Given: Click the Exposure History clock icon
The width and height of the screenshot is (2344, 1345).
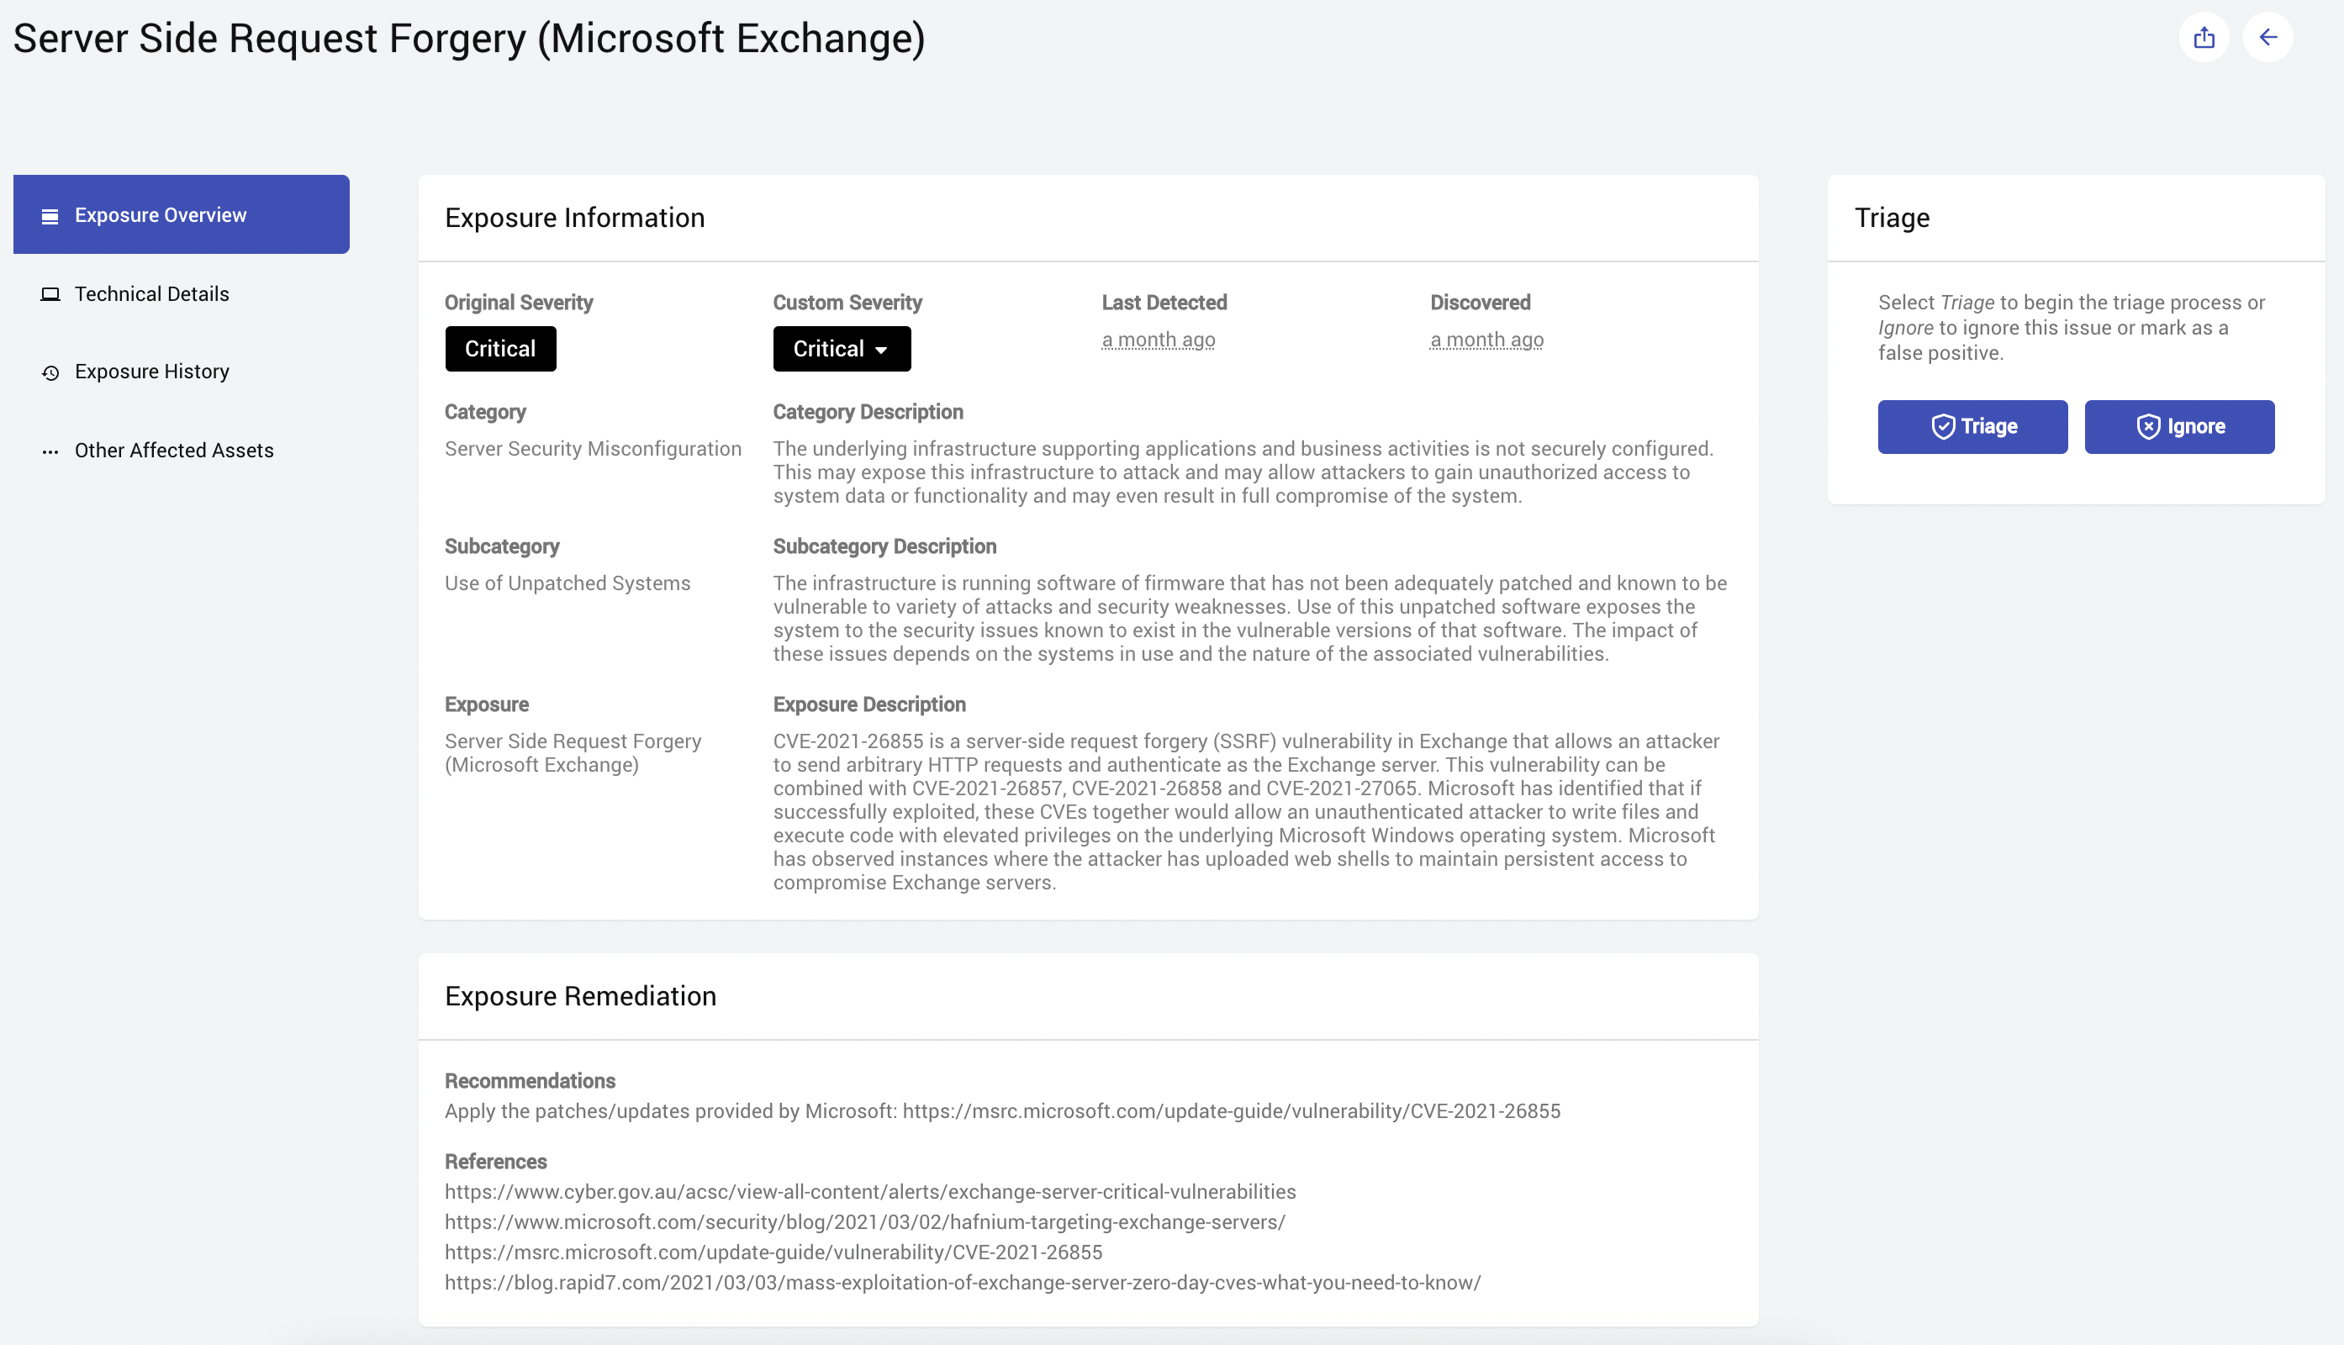Looking at the screenshot, I should (x=50, y=372).
